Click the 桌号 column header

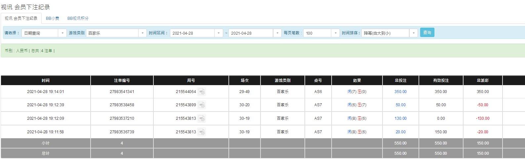[x=318, y=81]
